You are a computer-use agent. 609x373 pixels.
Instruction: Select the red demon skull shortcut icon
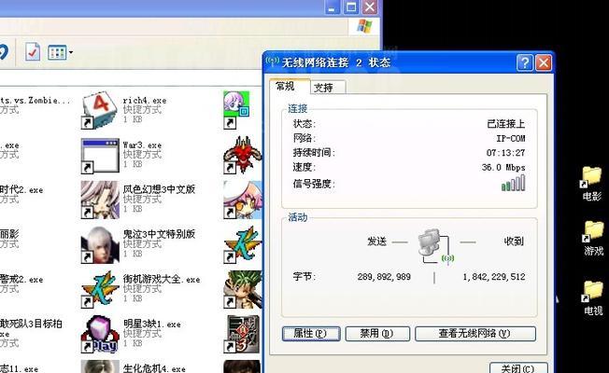click(x=242, y=155)
